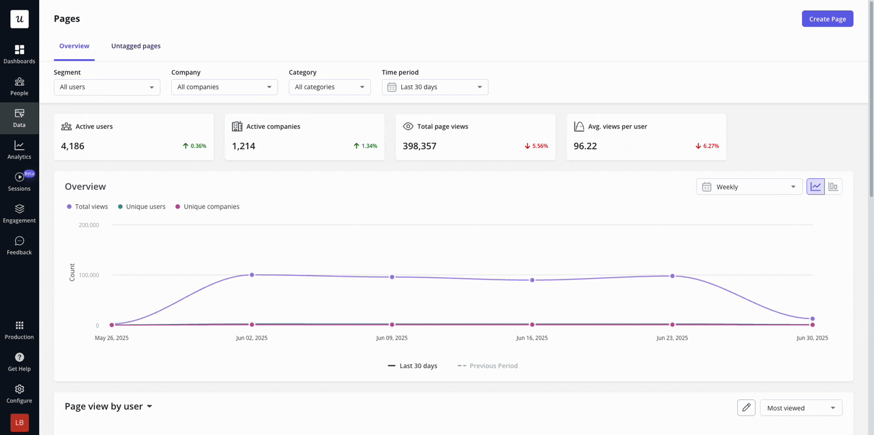Open the Segment All users dropdown
Viewport: 874px width, 435px height.
[107, 87]
